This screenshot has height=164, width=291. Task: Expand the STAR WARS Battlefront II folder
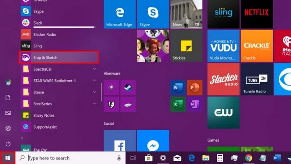[94, 81]
